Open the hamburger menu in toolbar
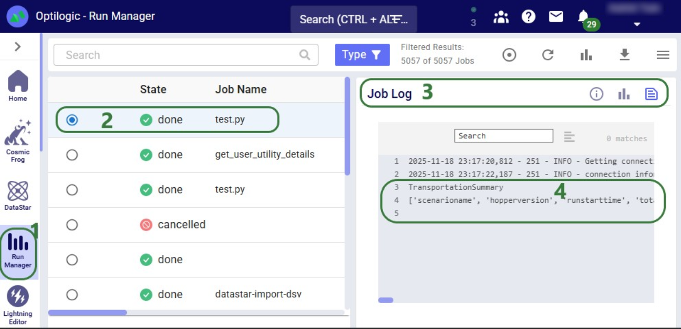The image size is (681, 329). [x=663, y=55]
